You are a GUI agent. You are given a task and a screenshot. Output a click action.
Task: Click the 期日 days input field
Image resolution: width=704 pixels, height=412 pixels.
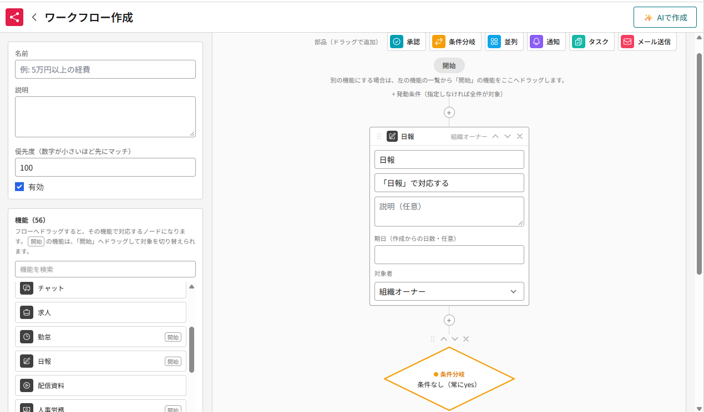coord(449,255)
